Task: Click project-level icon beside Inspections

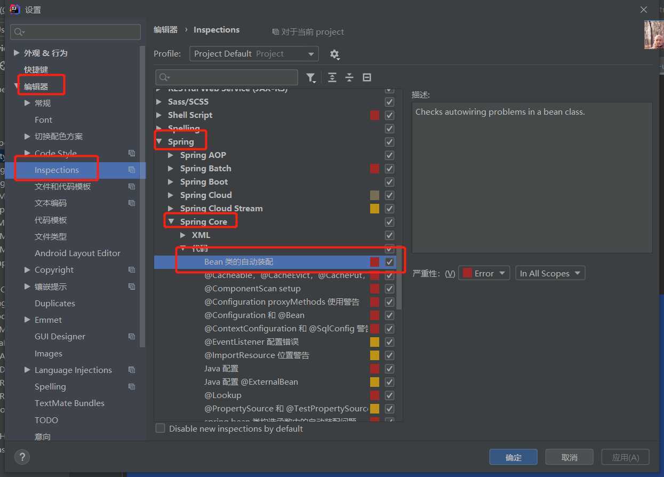Action: tap(132, 170)
